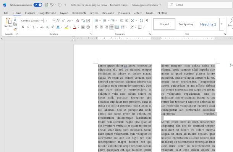Open the Layout tab
Image resolution: width=233 pixels, height=152 pixels.
pyautogui.click(x=64, y=13)
